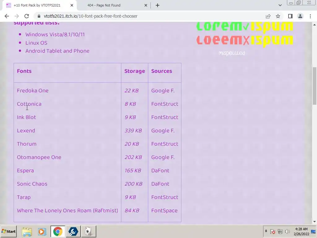Share this page icon in address bar

click(x=268, y=16)
